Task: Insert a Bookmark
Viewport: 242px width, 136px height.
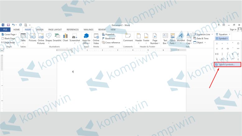Action: 109,39
